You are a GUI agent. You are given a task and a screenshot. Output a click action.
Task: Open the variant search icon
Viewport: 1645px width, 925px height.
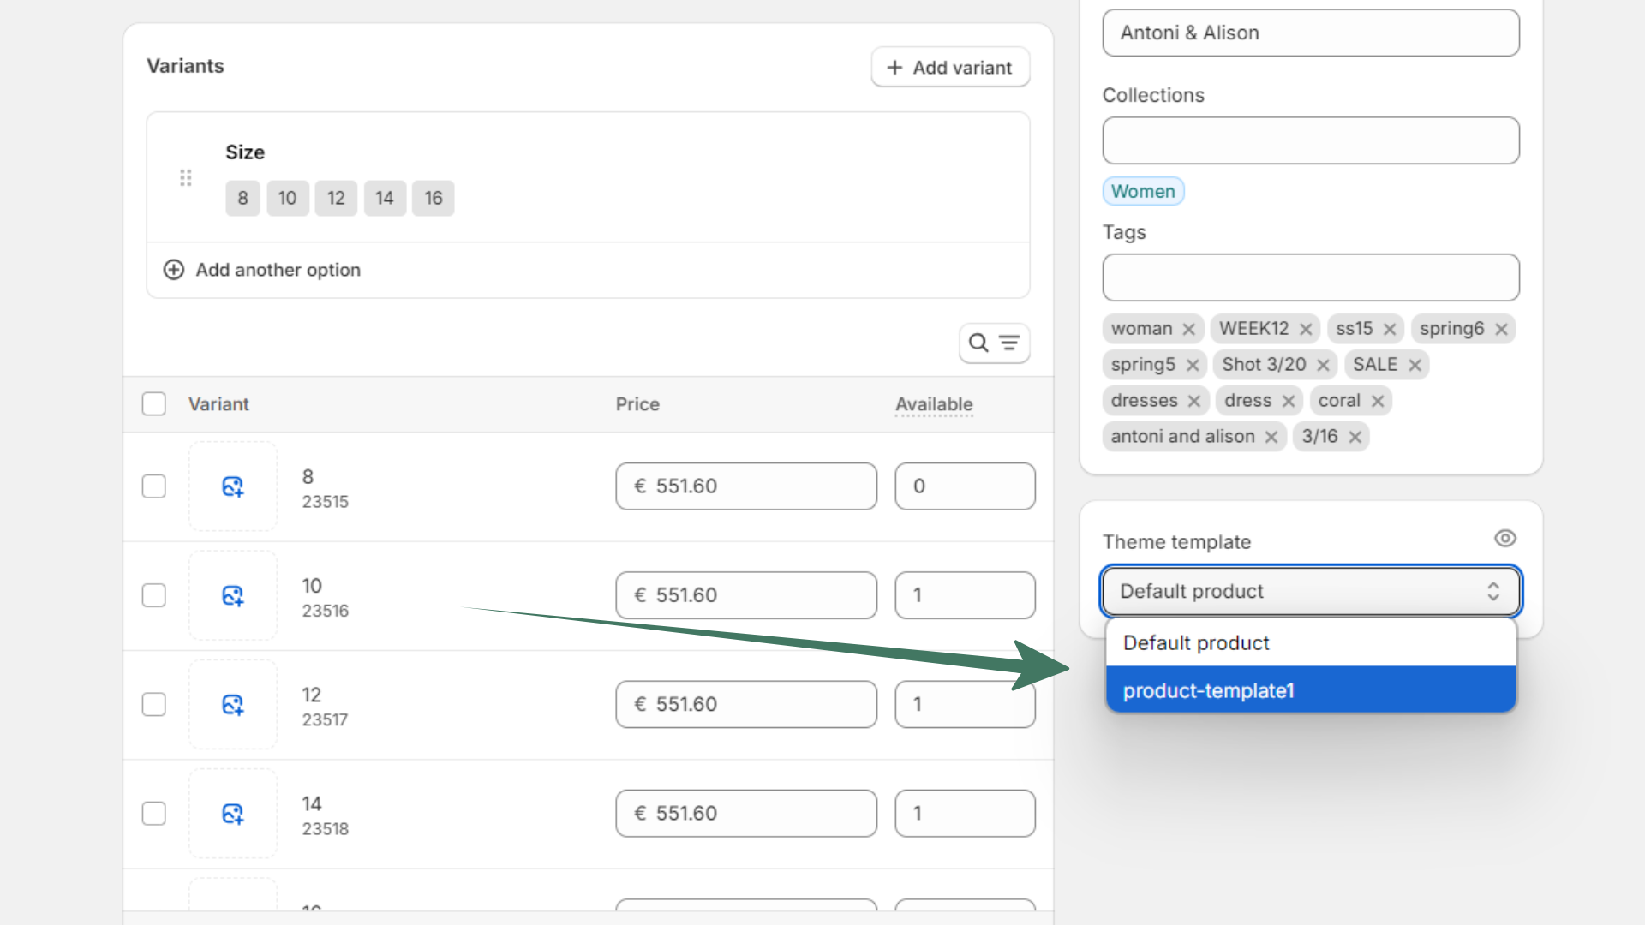979,343
